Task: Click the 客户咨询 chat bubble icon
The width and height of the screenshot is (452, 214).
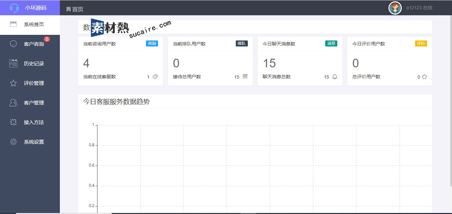Action: (13, 43)
